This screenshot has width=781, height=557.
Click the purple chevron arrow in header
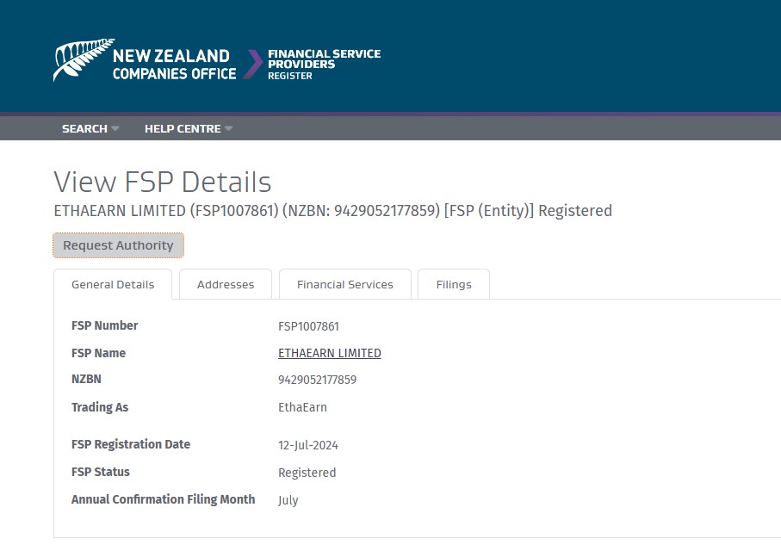pyautogui.click(x=252, y=64)
